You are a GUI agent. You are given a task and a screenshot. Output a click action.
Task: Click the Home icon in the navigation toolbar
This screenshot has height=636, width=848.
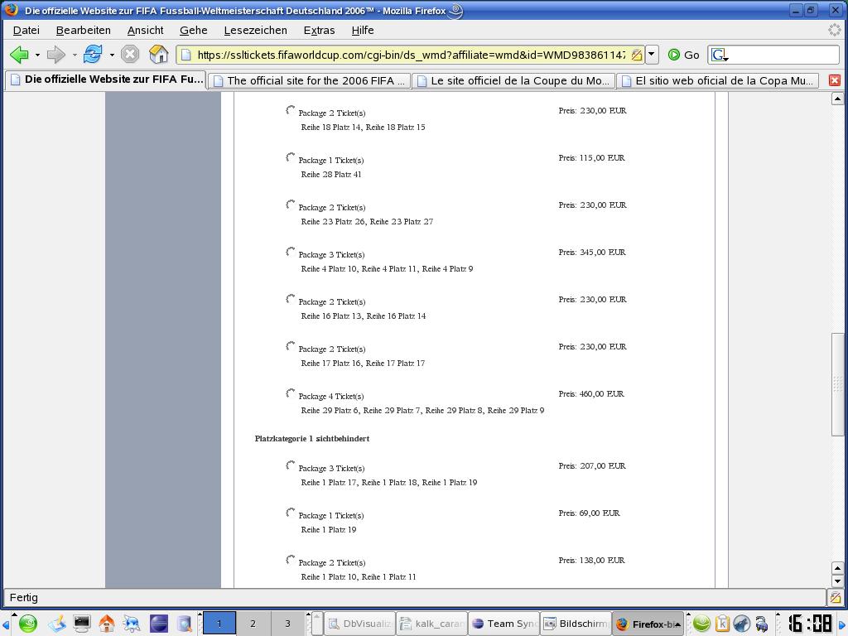click(158, 55)
